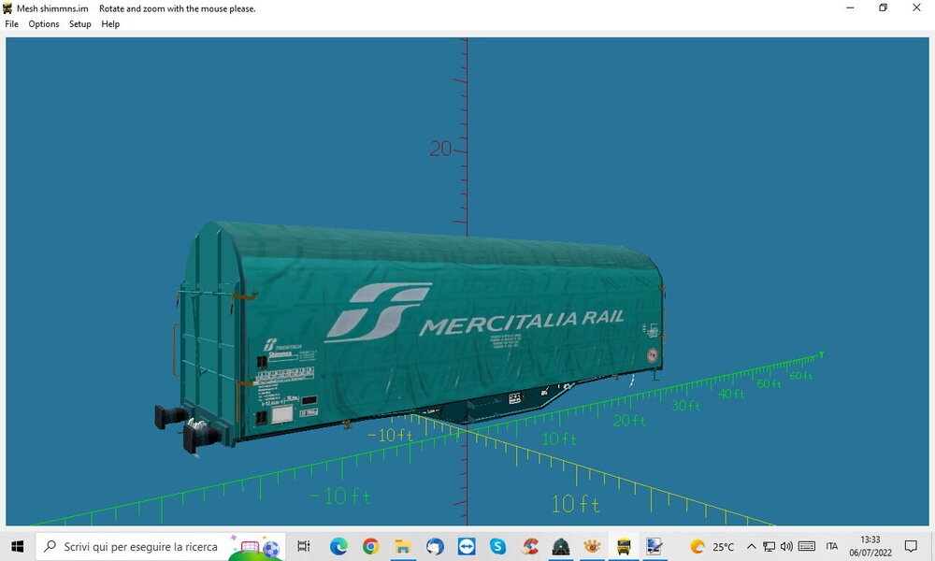The height and width of the screenshot is (561, 935).
Task: Open the TeamViewer taskbar icon
Action: (467, 546)
